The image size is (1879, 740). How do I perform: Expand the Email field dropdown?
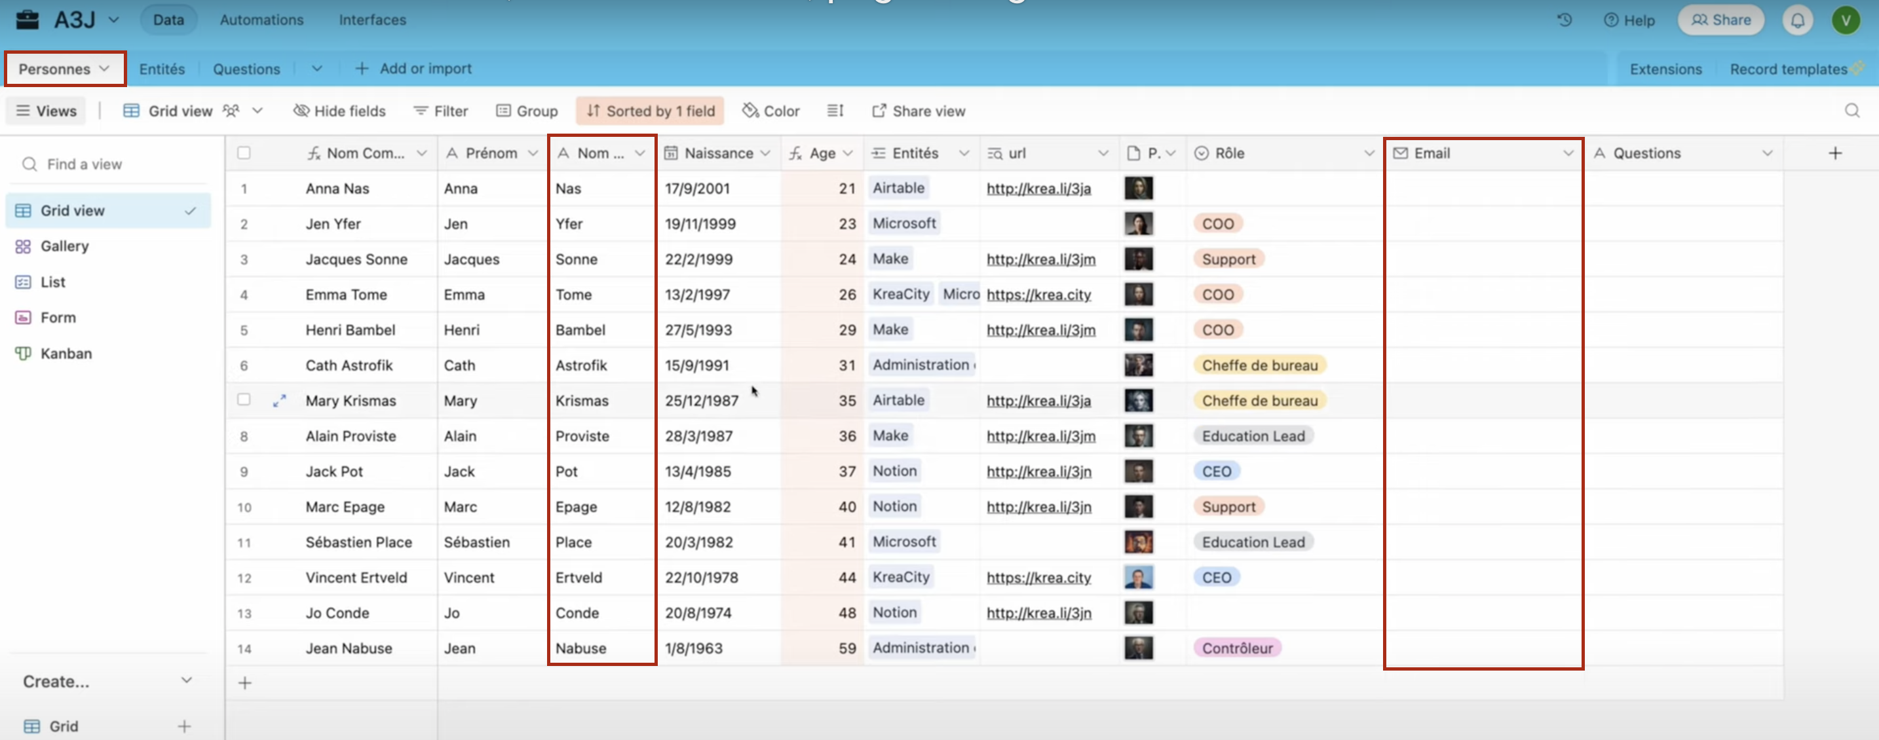[1569, 153]
